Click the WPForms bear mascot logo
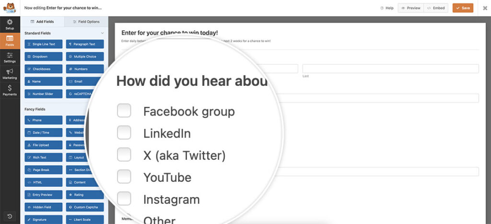 click(10, 8)
